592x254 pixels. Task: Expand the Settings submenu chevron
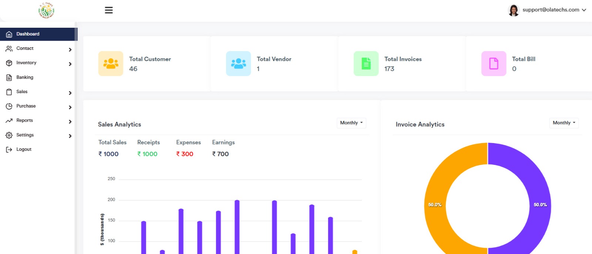(x=70, y=136)
